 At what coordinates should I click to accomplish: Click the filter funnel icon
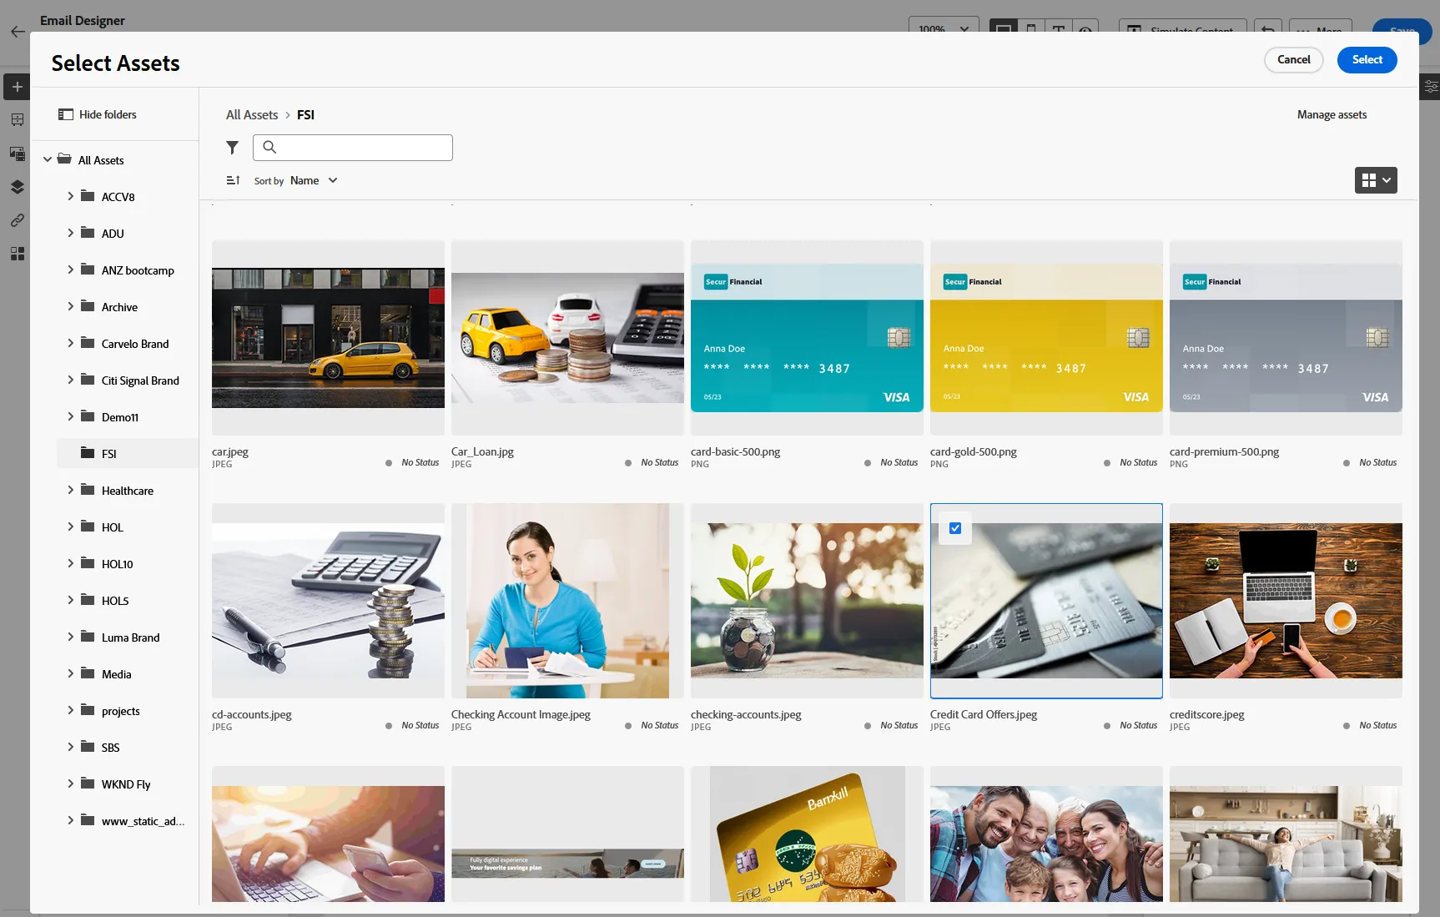coord(233,148)
